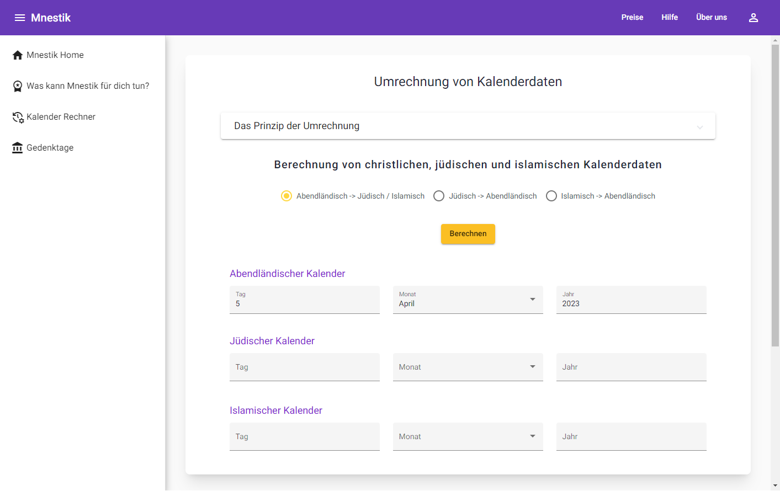This screenshot has width=780, height=491.
Task: Click the Berechnen button
Action: [x=468, y=234]
